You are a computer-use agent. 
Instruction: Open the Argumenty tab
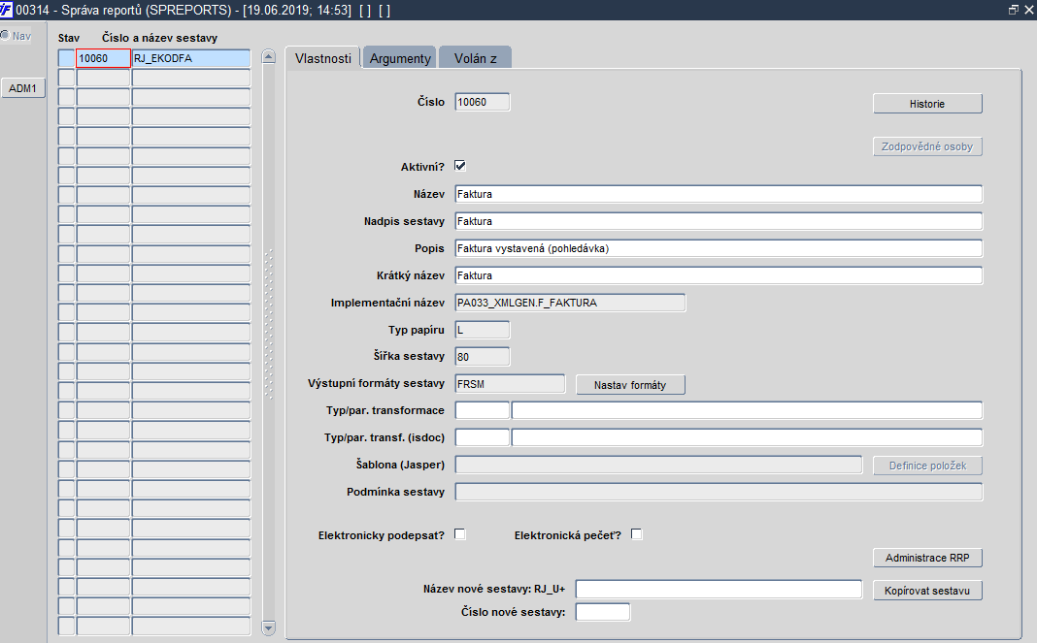point(399,58)
